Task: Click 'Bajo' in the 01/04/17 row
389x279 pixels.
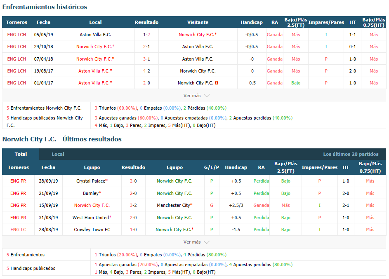Action: 296,83
